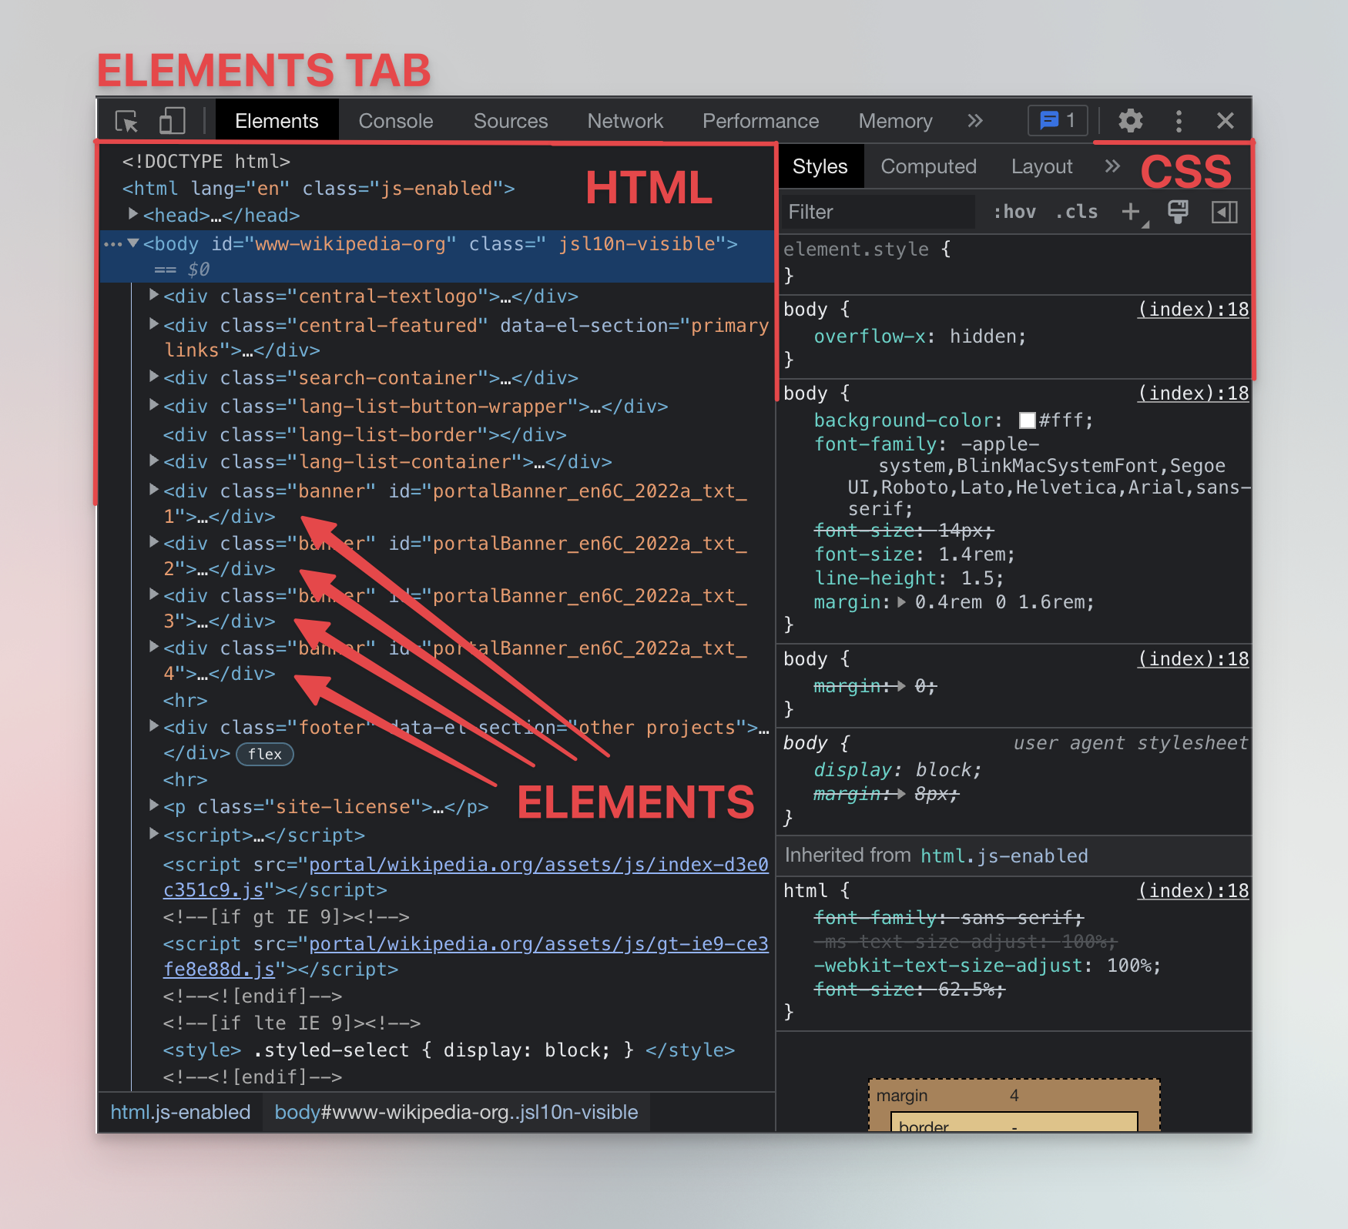Click the index-d3e0c351c9.js script source link
The height and width of the screenshot is (1229, 1348).
[x=539, y=865]
